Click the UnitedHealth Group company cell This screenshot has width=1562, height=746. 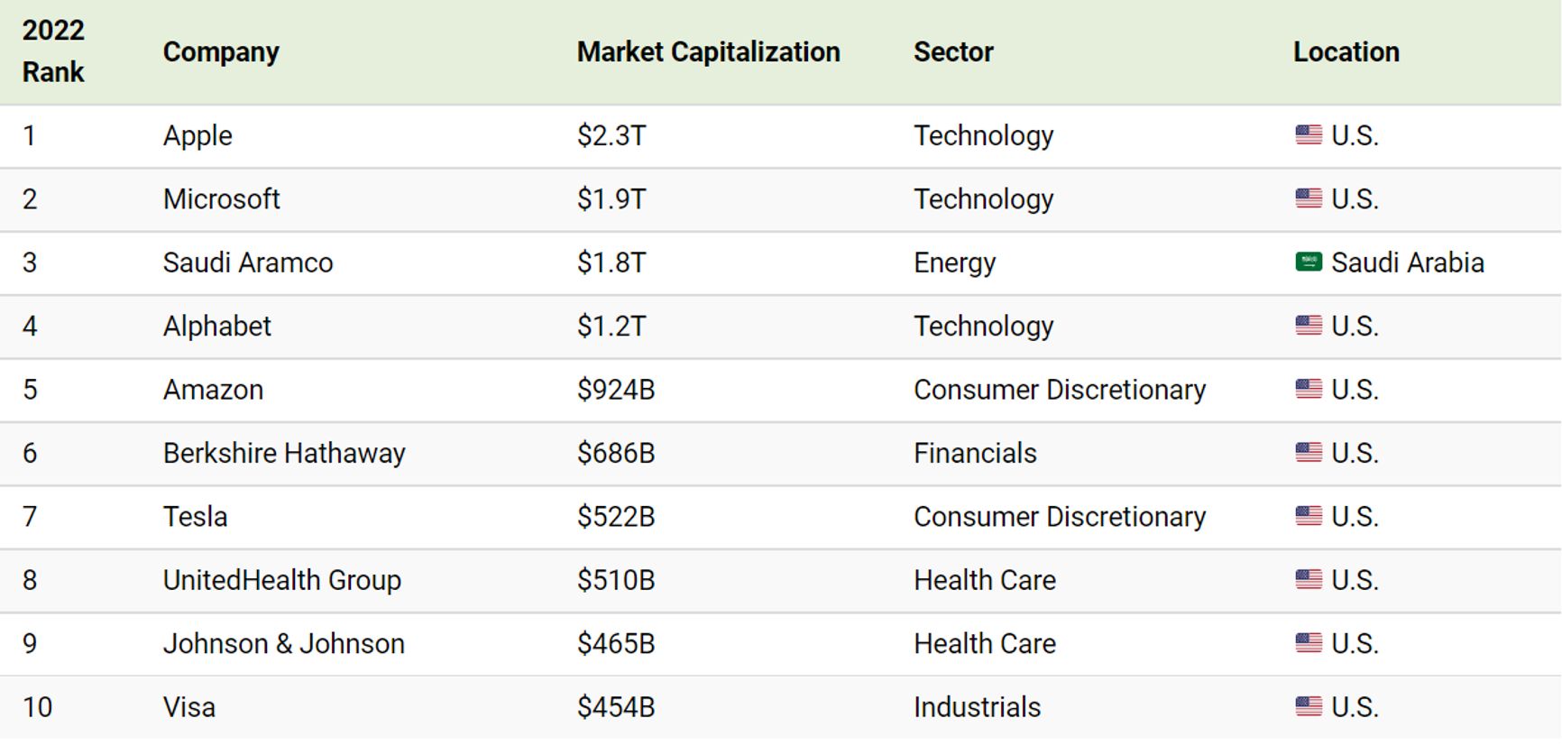pyautogui.click(x=281, y=580)
